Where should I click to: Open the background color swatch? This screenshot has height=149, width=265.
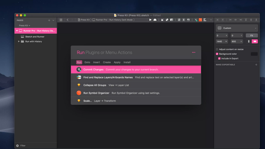[254, 54]
